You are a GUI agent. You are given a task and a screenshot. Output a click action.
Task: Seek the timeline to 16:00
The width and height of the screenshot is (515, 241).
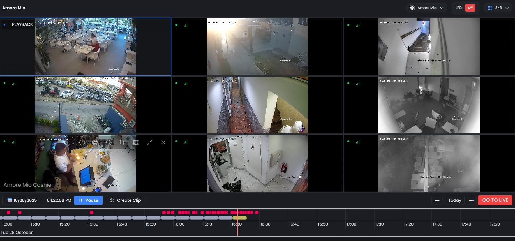pos(179,224)
